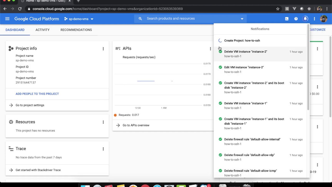
Task: Click the browser address bar URL
Action: coord(108,9)
